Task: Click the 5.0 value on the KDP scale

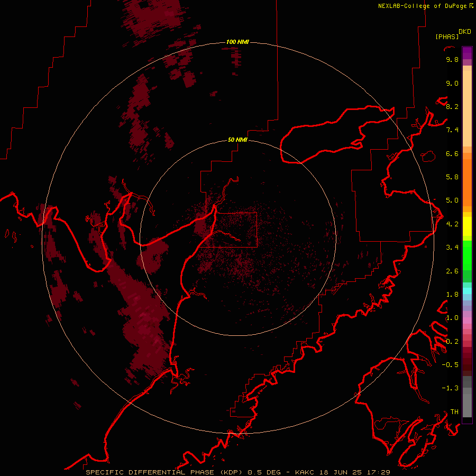Action: click(452, 200)
